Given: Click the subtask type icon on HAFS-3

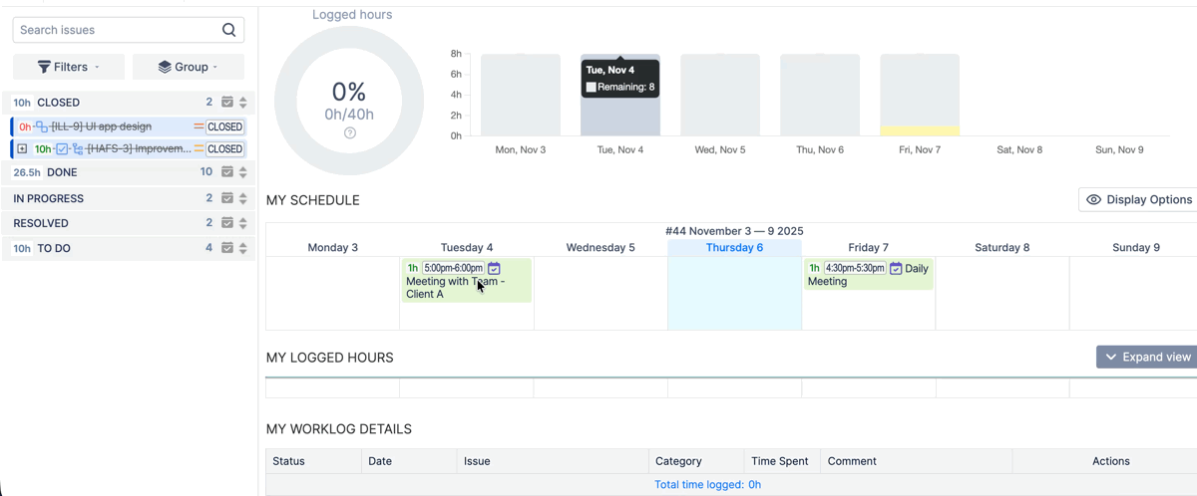Looking at the screenshot, I should click(x=77, y=149).
